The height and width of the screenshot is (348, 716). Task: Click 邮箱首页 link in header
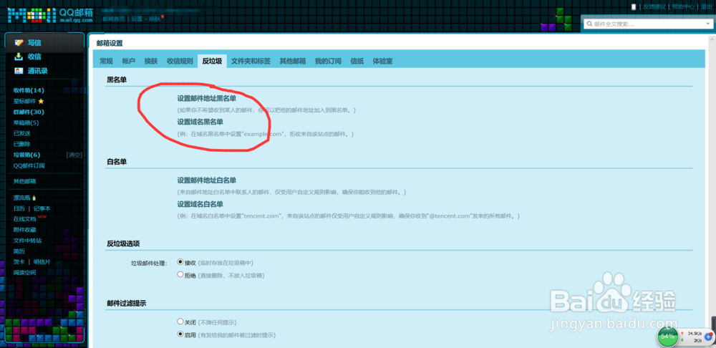114,19
